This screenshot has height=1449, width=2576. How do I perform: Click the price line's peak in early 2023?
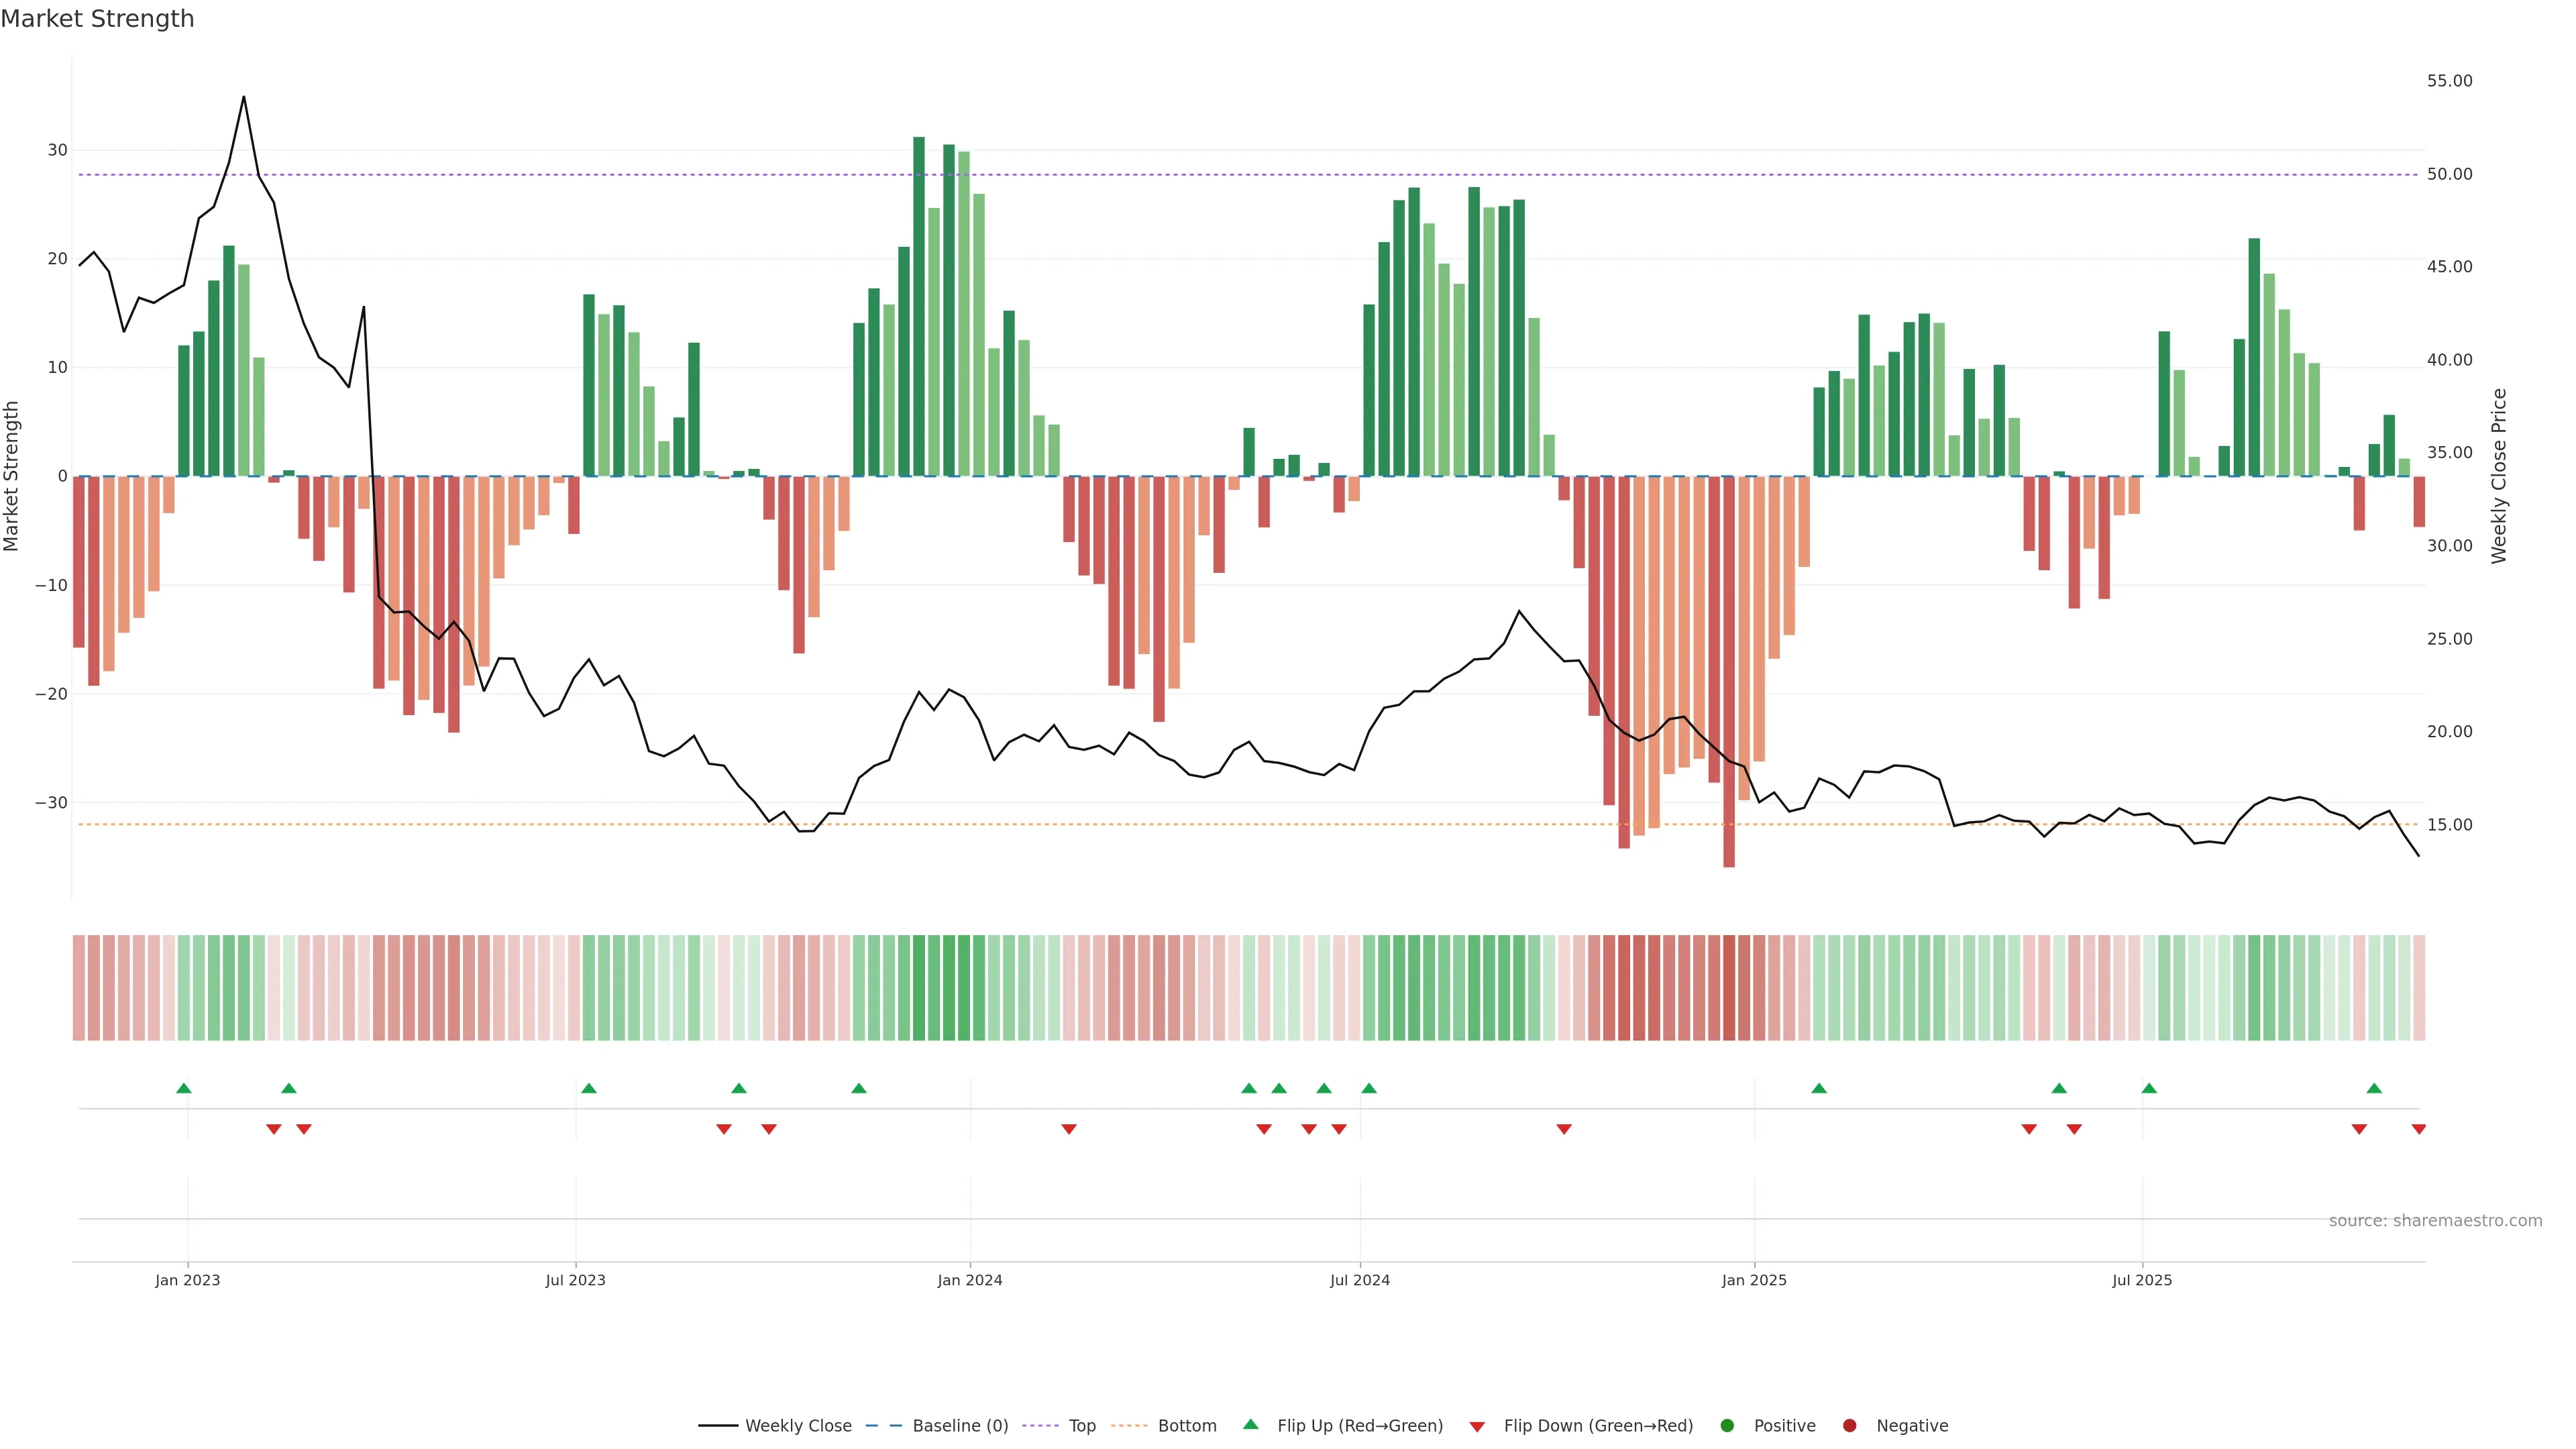pyautogui.click(x=244, y=98)
